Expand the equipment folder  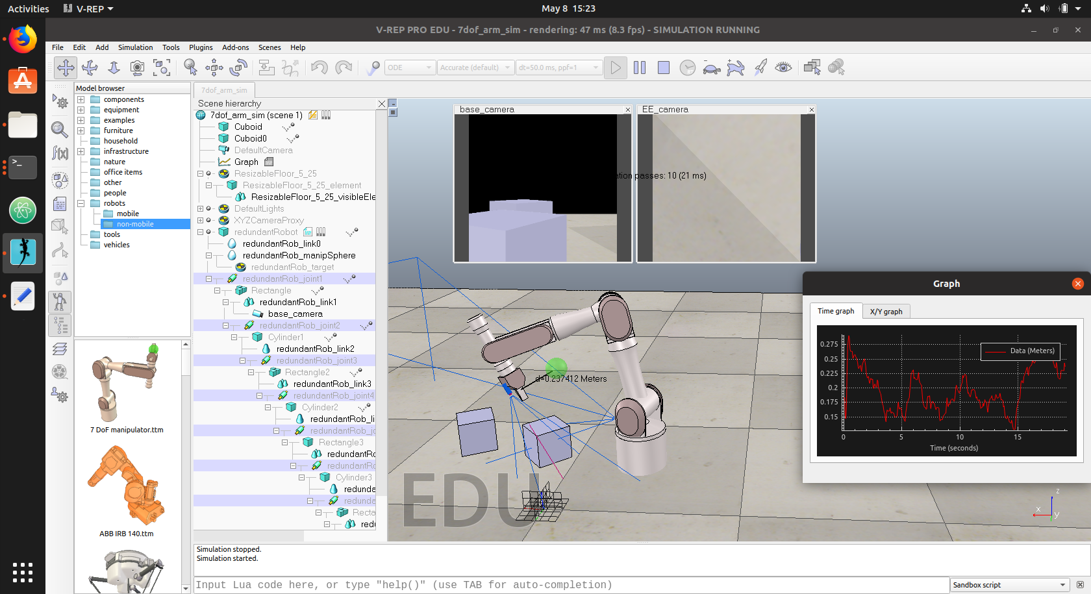[81, 110]
